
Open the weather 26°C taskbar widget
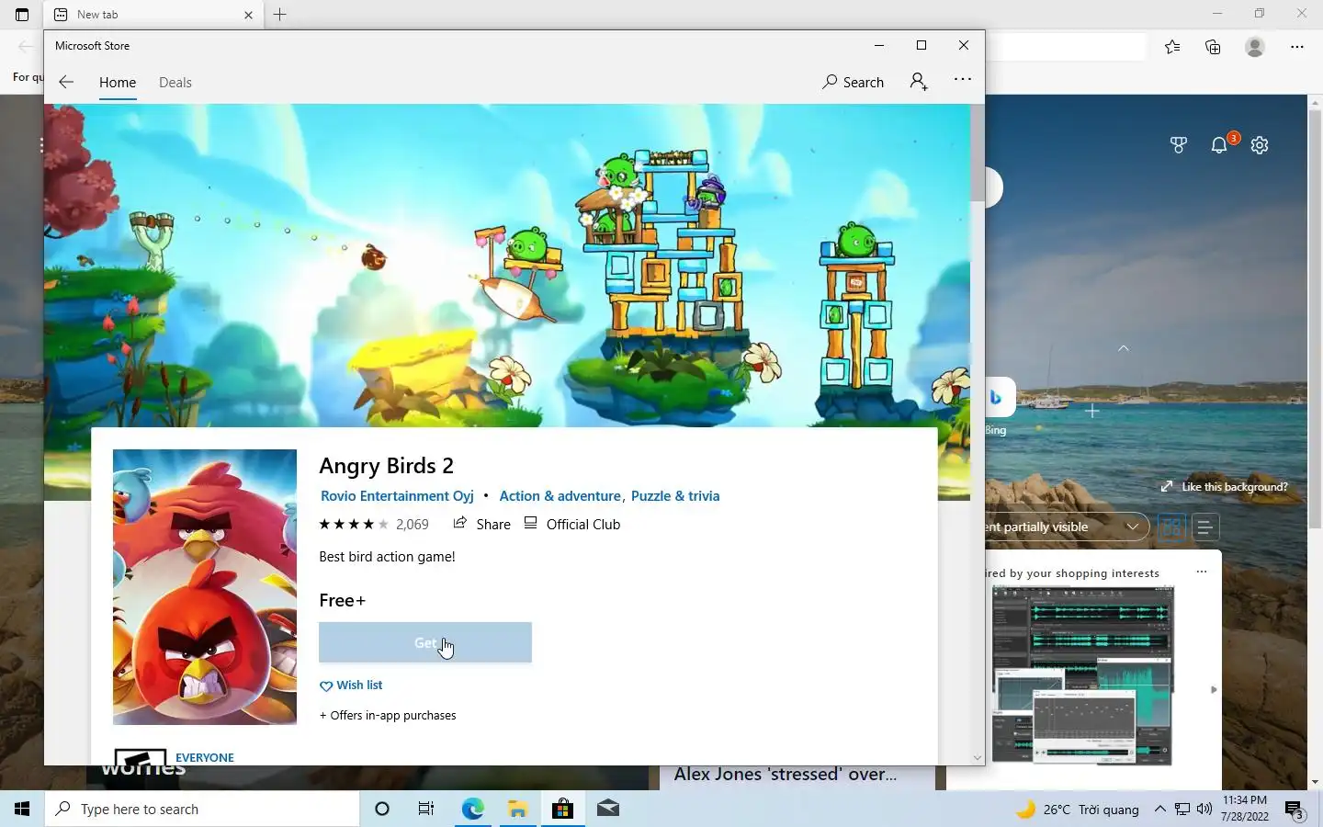1078,810
